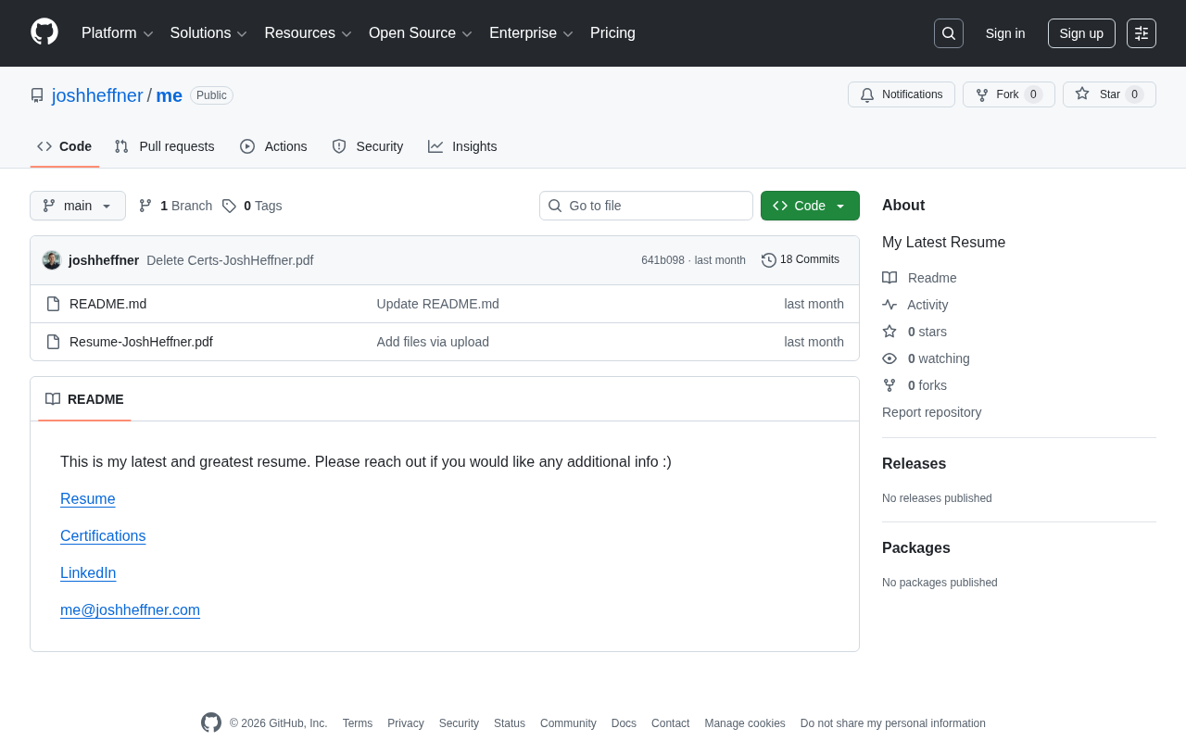Click the bell Notifications button
The height and width of the screenshot is (741, 1186).
coord(901,94)
